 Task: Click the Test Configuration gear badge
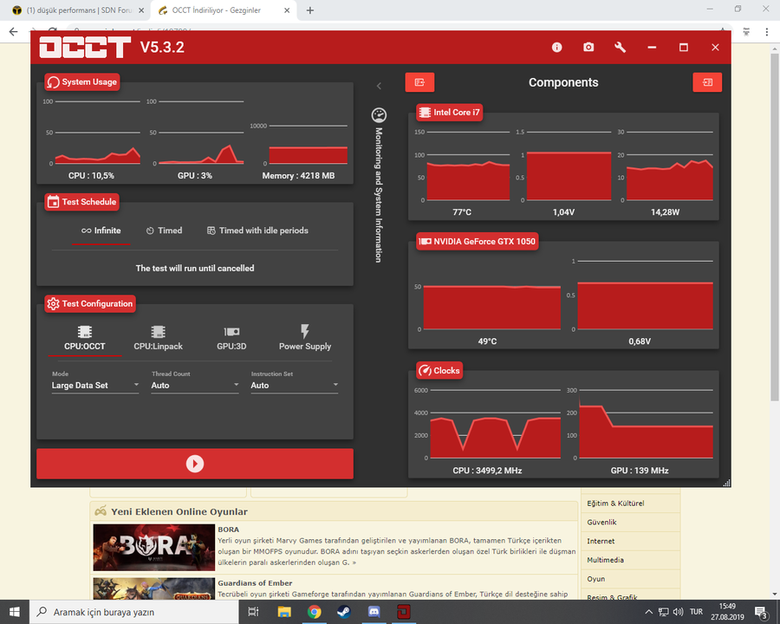[x=90, y=303]
